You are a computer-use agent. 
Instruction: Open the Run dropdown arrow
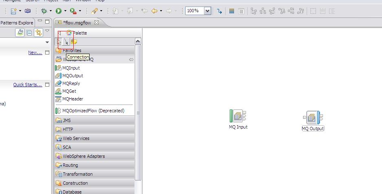(x=65, y=11)
